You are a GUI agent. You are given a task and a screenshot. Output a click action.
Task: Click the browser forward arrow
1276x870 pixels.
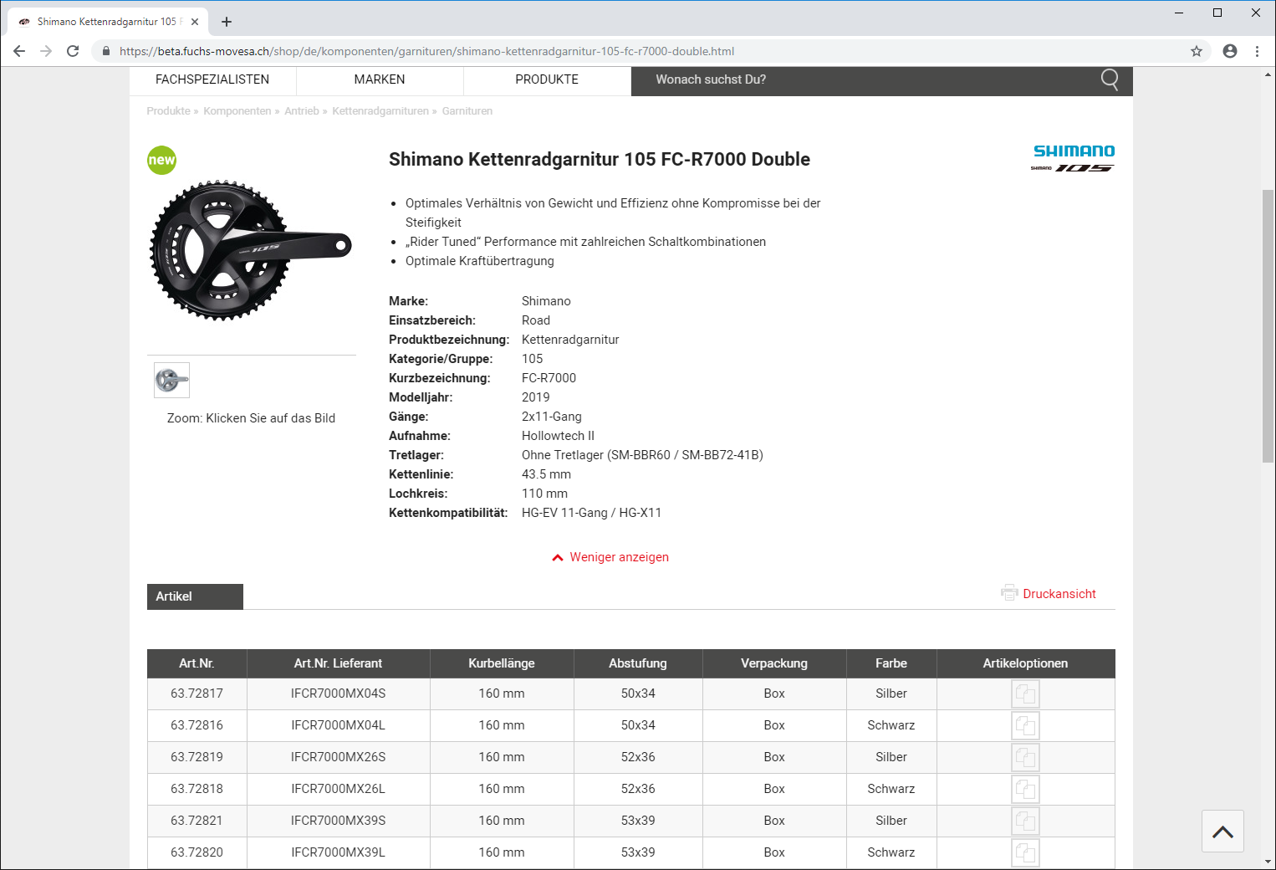pyautogui.click(x=46, y=51)
